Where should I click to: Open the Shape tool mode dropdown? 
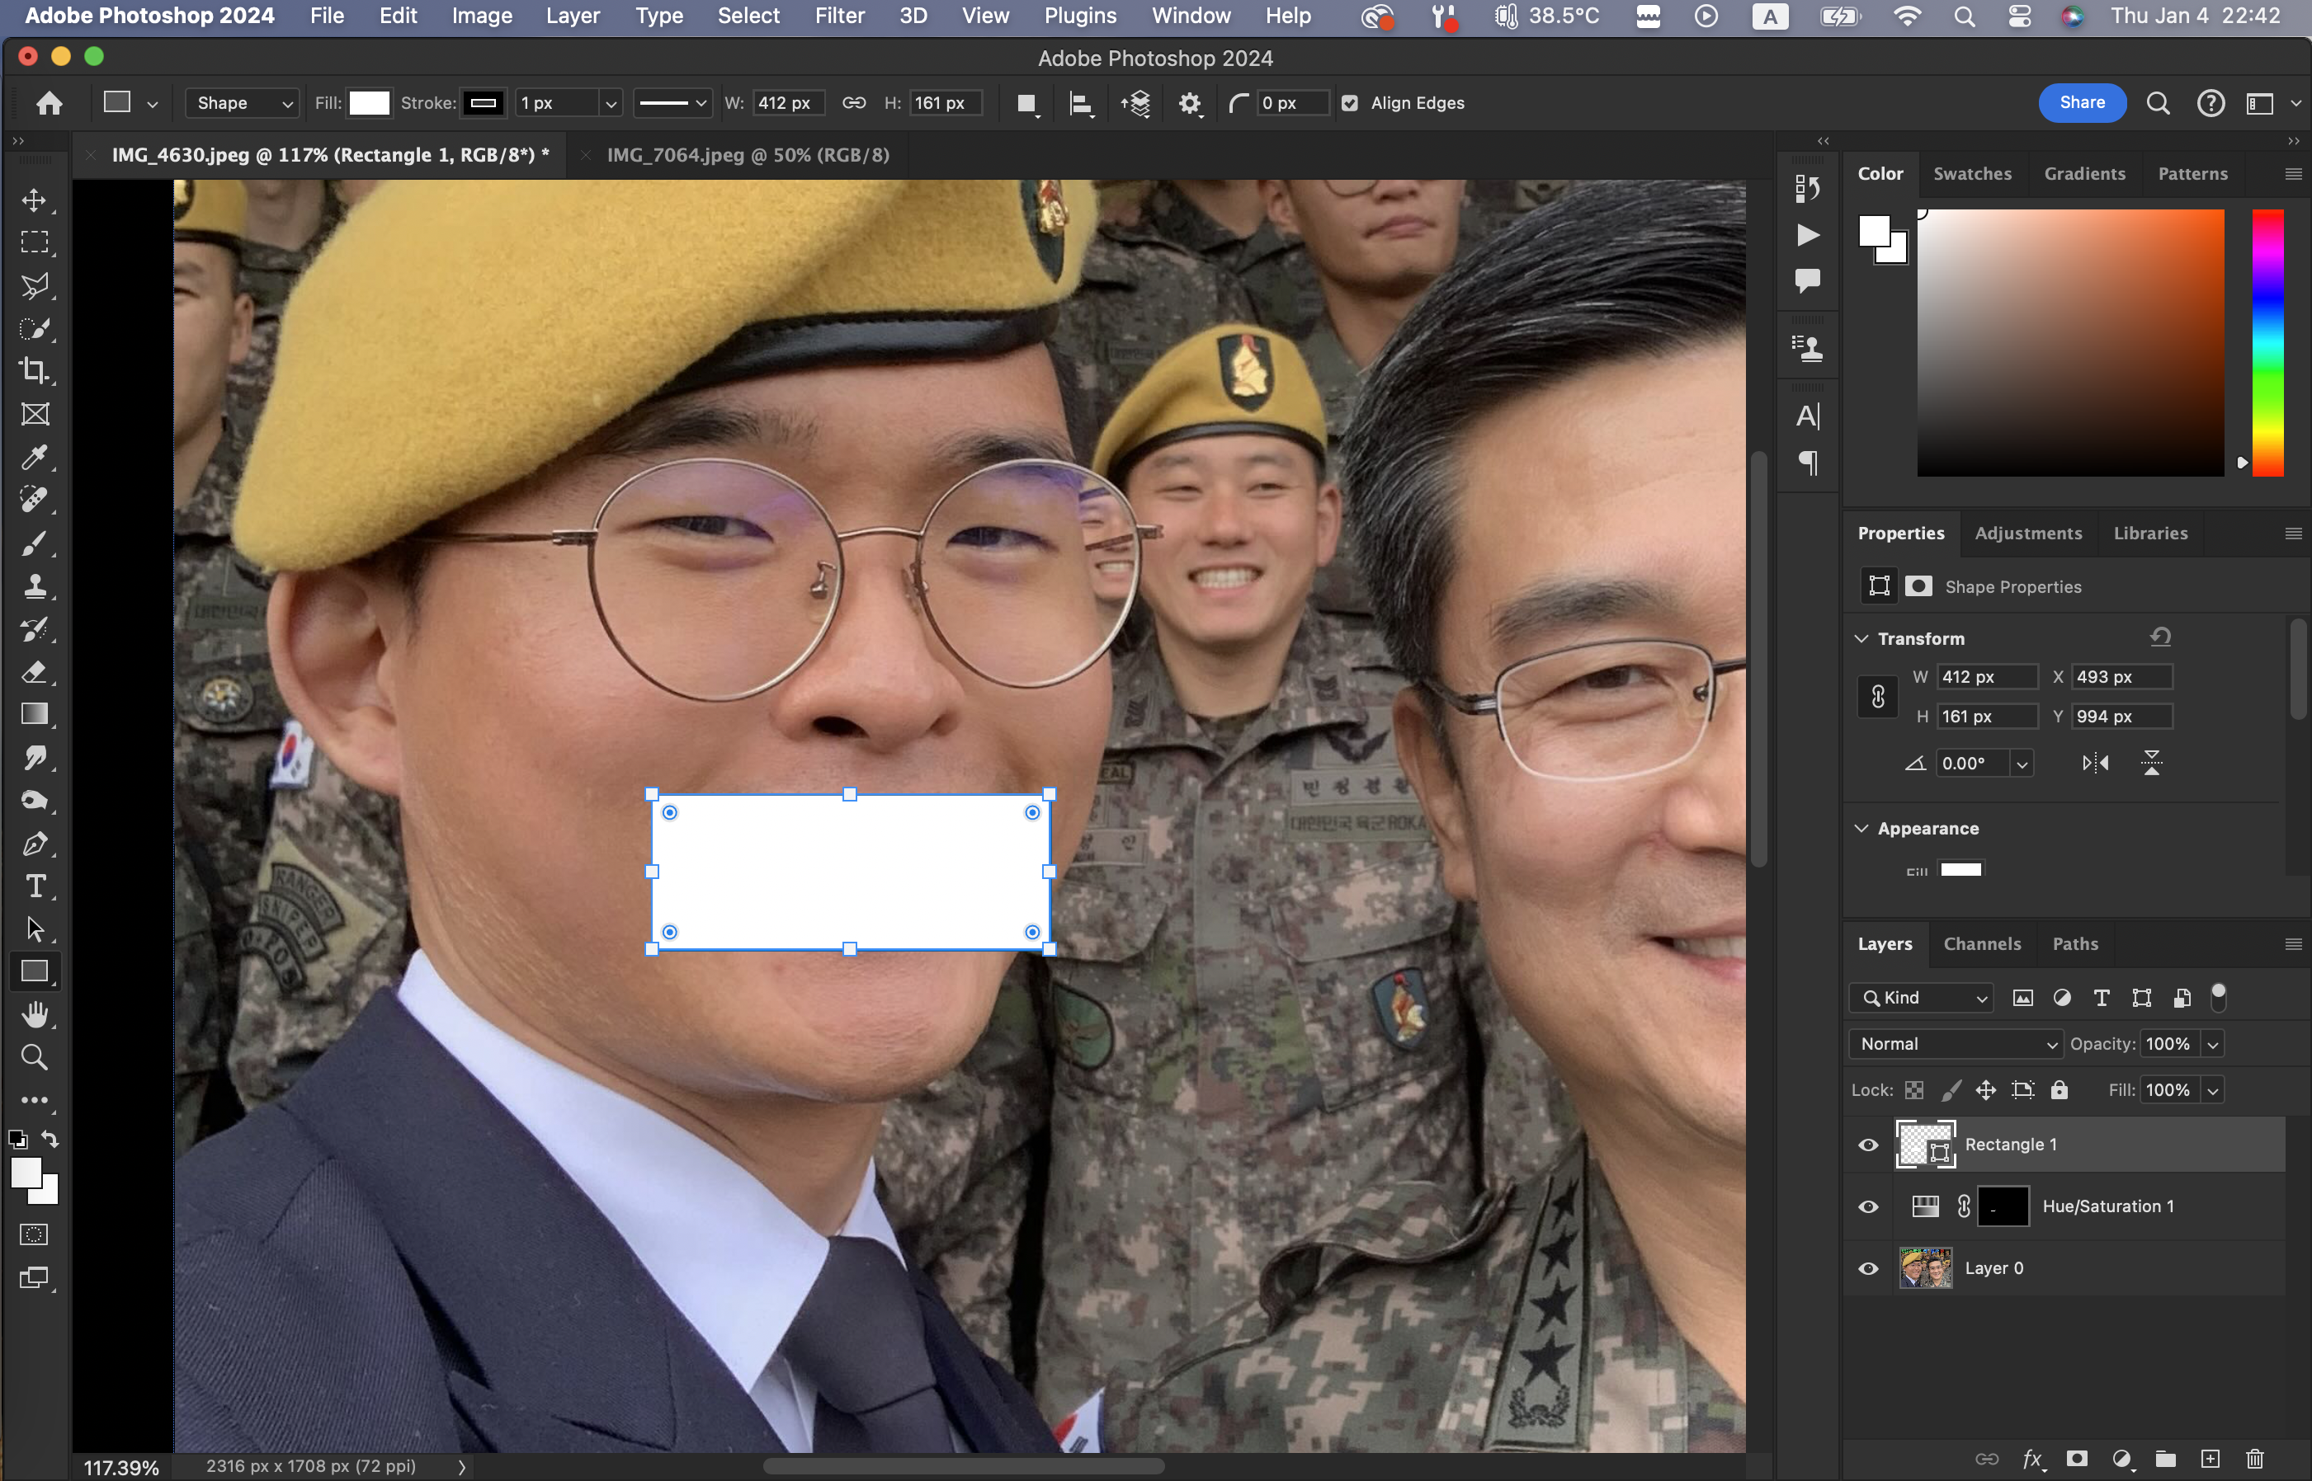243,103
